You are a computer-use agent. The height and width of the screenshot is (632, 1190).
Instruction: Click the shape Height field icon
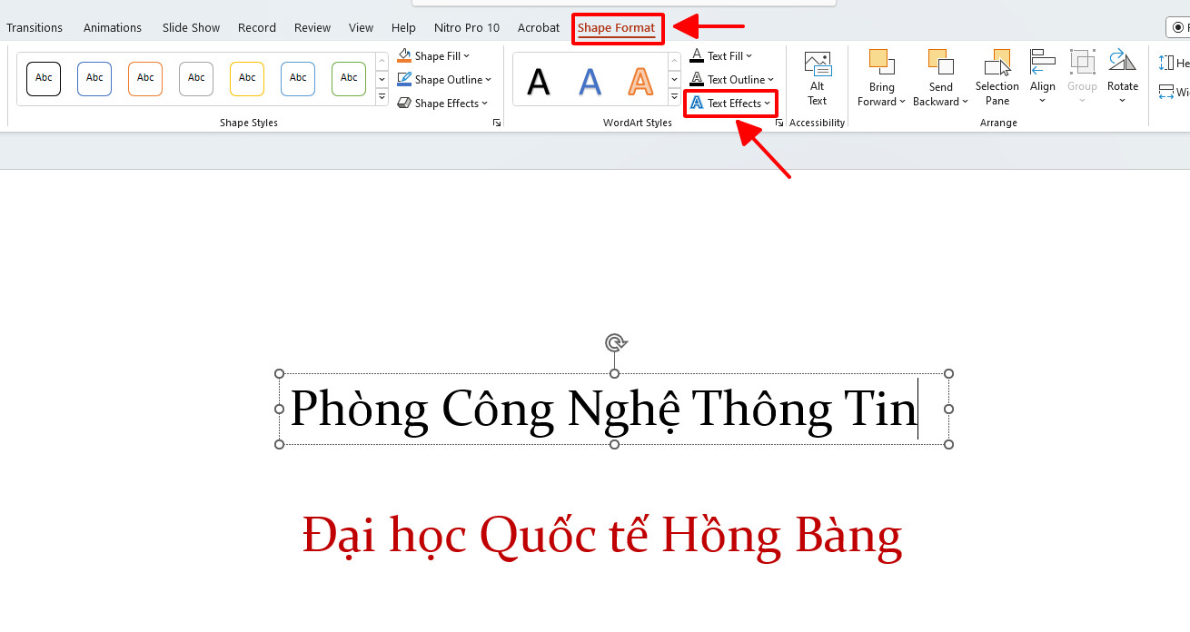pos(1166,64)
